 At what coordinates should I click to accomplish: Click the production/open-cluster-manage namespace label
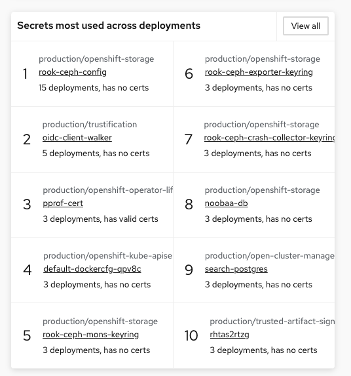pyautogui.click(x=270, y=256)
